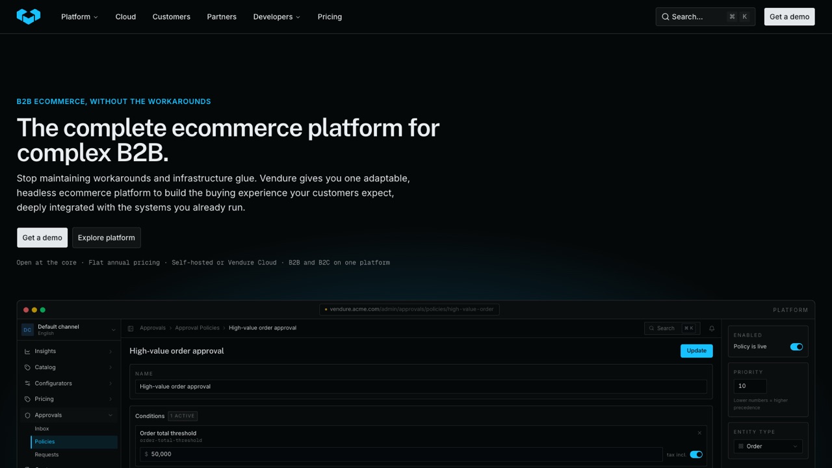Collapse the Approvals sidebar section chevron
The width and height of the screenshot is (832, 468).
click(x=110, y=415)
